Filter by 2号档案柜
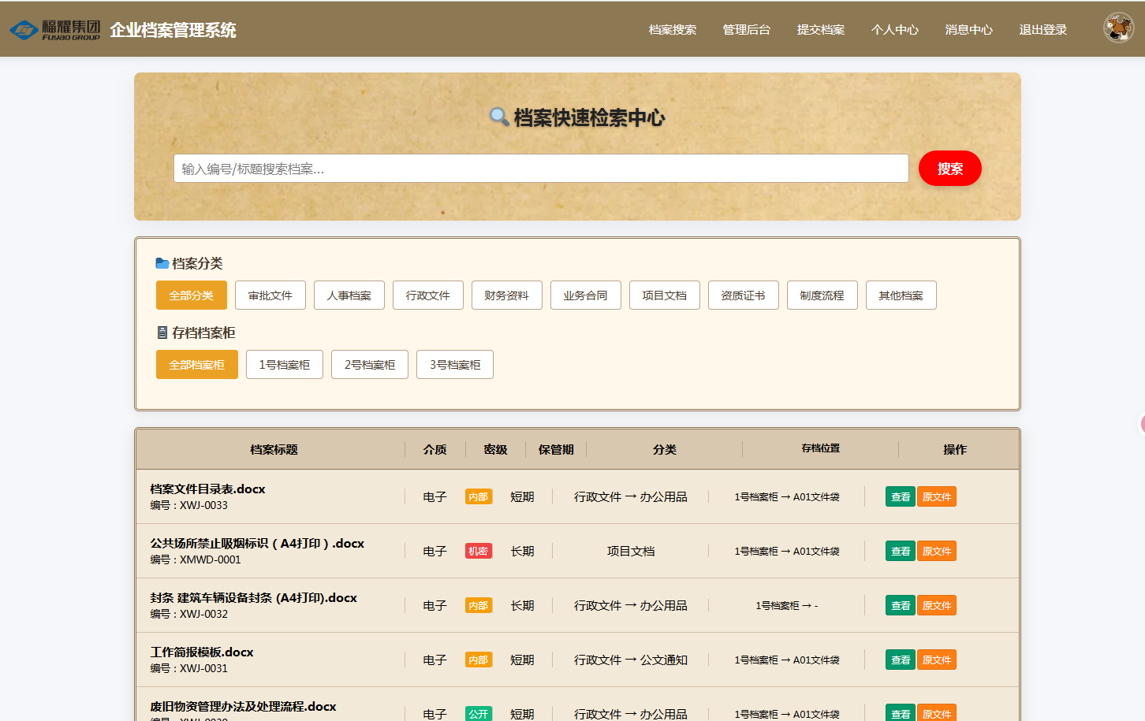The image size is (1145, 721). (370, 365)
